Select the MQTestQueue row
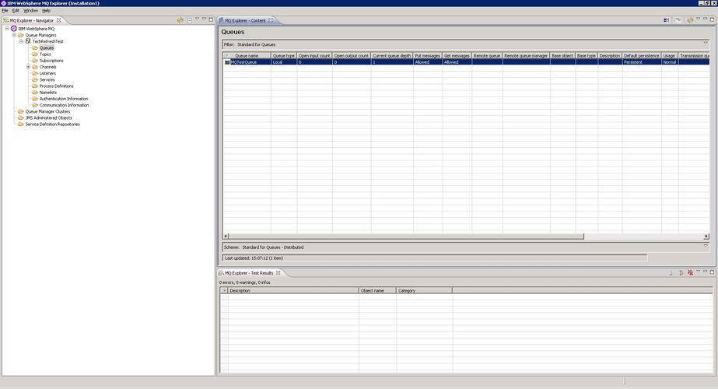Viewport: 718px width, 389px height. click(x=466, y=62)
